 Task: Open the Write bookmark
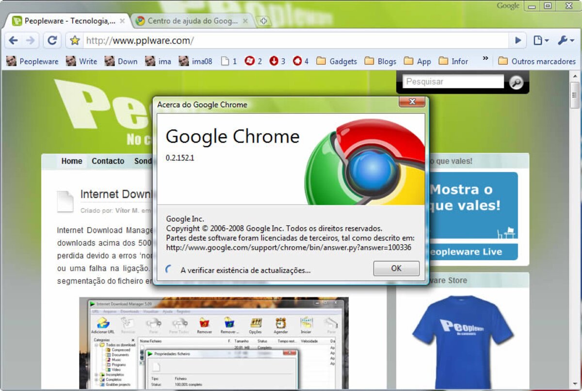click(81, 61)
